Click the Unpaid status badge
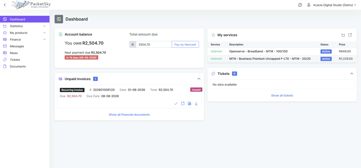This screenshot has width=361, height=168. pyautogui.click(x=196, y=90)
